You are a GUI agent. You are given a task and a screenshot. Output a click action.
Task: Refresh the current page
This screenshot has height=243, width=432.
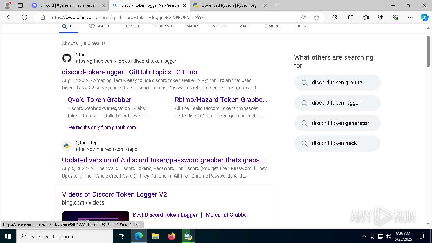(x=24, y=17)
